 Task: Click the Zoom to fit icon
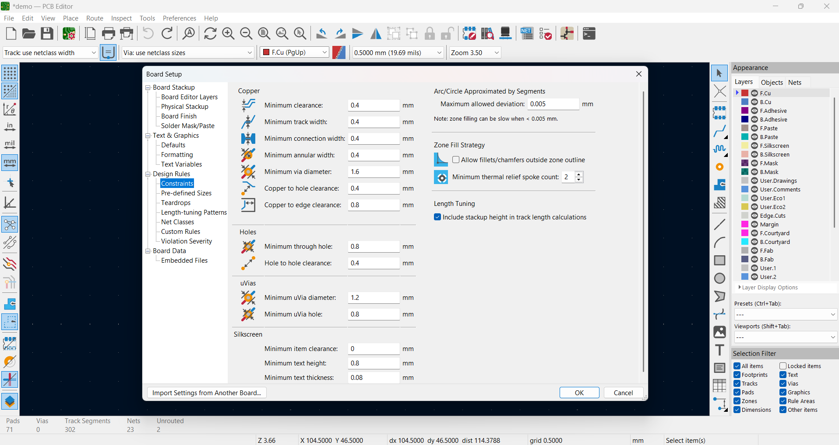(x=264, y=34)
